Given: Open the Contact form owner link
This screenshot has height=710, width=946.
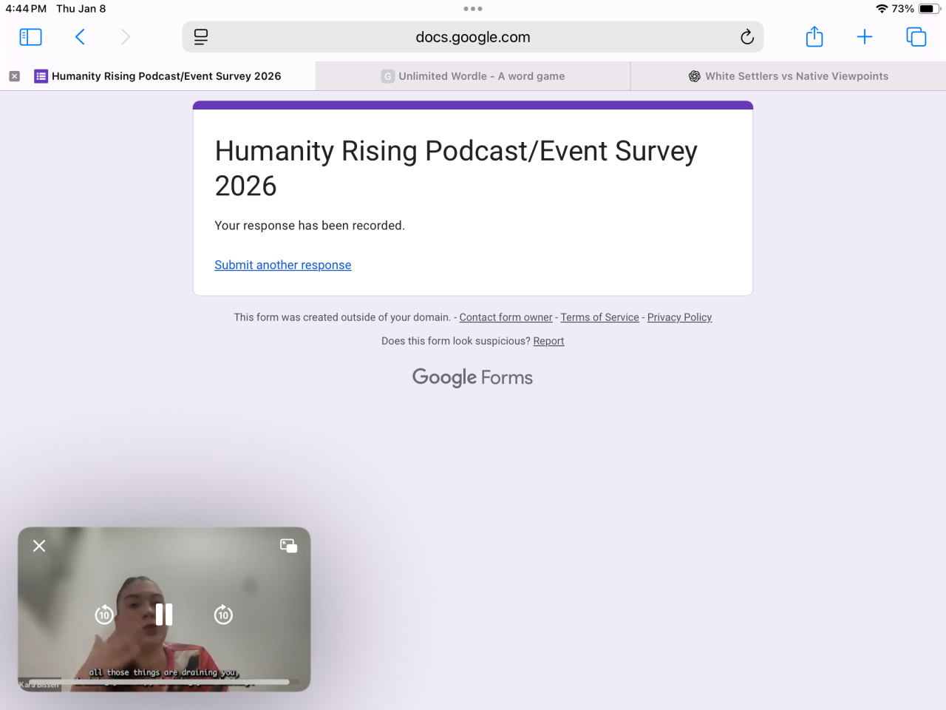Looking at the screenshot, I should click(x=506, y=317).
